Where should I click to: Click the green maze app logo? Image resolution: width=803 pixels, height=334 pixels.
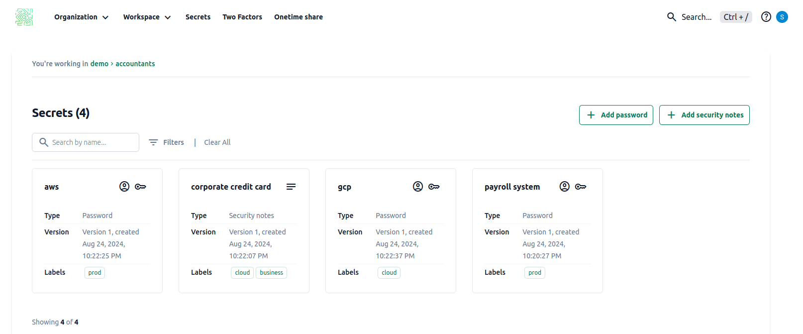24,17
